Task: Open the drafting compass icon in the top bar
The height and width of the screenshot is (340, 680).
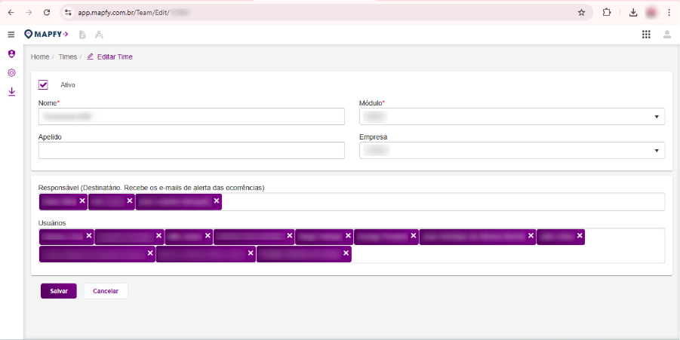Action: click(99, 35)
